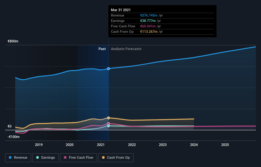This screenshot has height=167, width=261.
Task: Select the Cash From Op data point marker
Action: [108, 118]
